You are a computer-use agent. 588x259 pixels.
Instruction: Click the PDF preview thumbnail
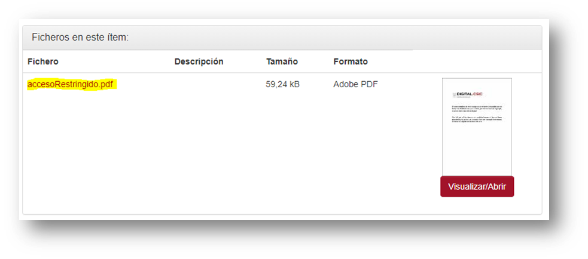click(x=477, y=127)
